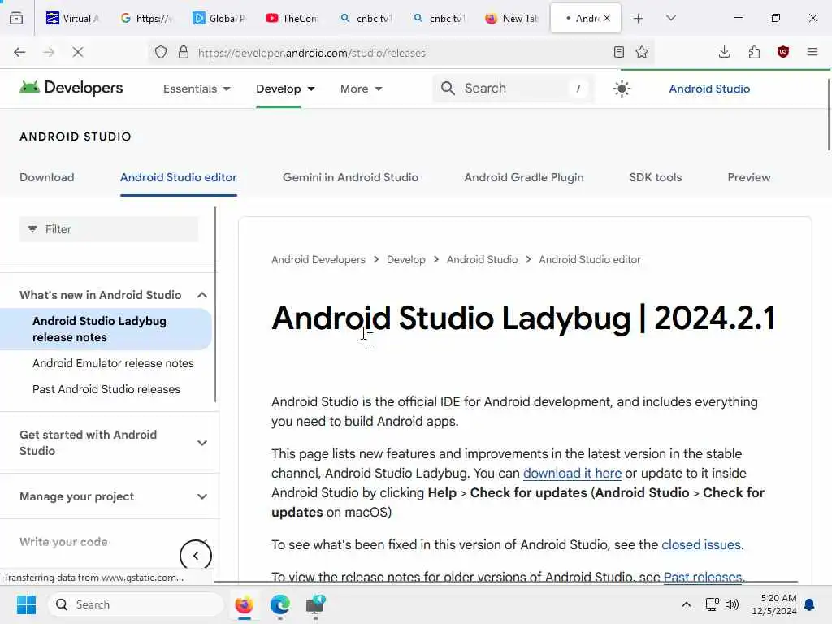Open the clock and date in the taskbar
The width and height of the screenshot is (832, 624).
773,604
